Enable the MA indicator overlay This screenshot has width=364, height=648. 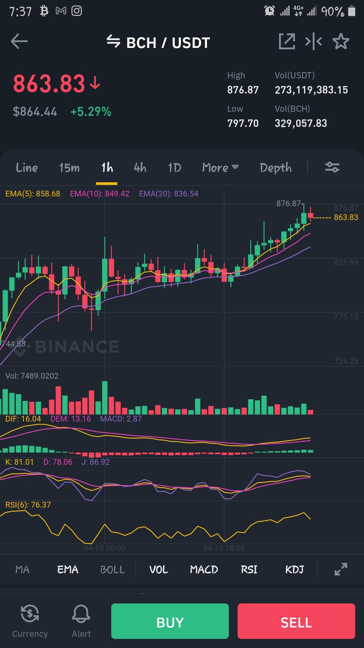[x=23, y=570]
